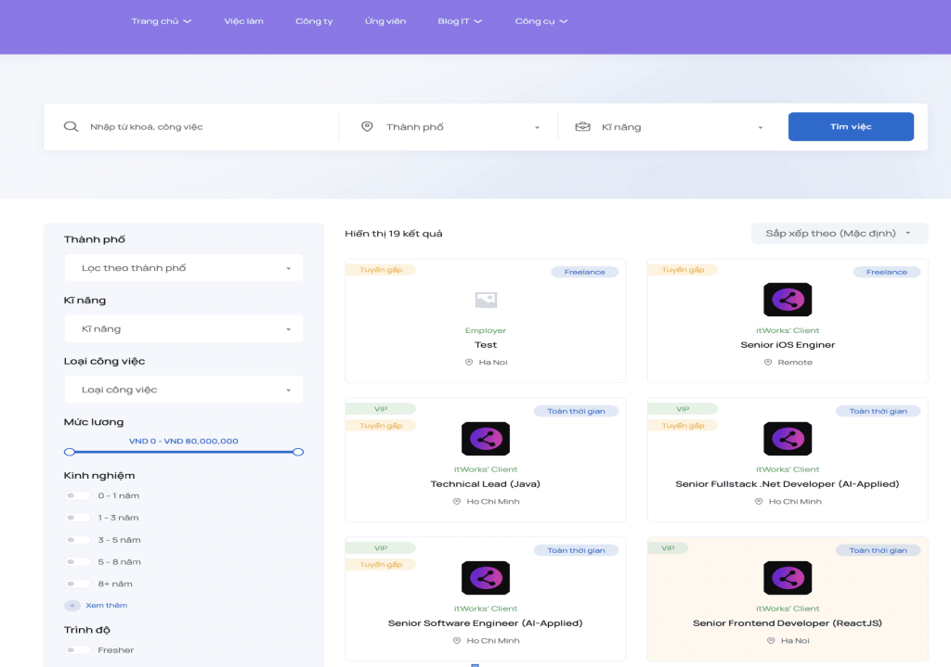Click location pin on Technical Lead (Java) card
The image size is (951, 667).
pos(457,502)
